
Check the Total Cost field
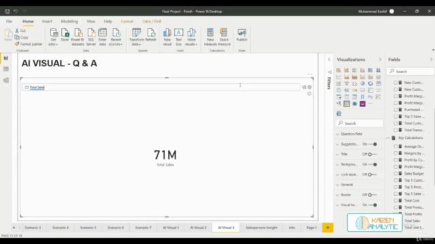point(396,201)
